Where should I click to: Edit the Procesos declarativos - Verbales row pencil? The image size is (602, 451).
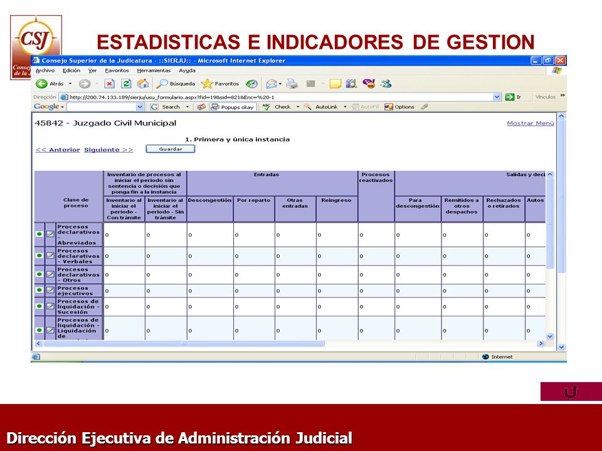50,256
